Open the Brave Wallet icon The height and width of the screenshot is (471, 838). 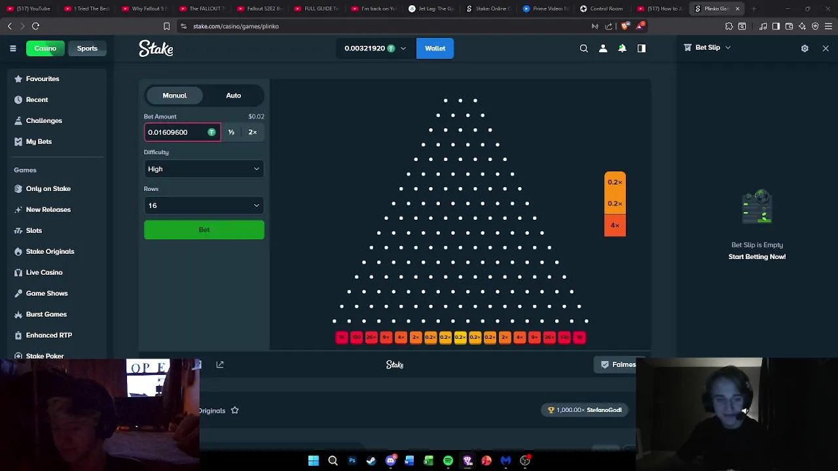coord(789,26)
